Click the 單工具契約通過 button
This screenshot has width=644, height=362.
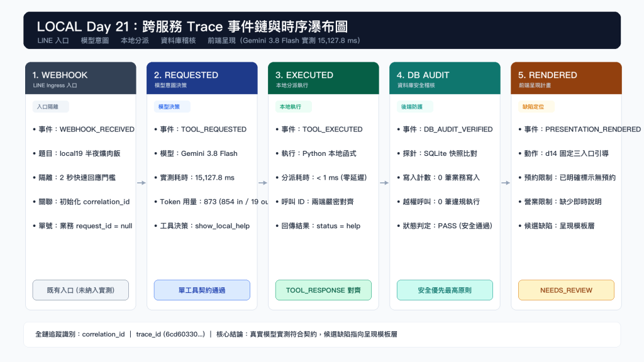click(202, 290)
